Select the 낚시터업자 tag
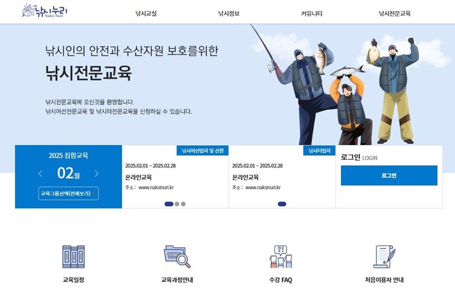Screen dimensions: 455x288 pyautogui.click(x=319, y=150)
